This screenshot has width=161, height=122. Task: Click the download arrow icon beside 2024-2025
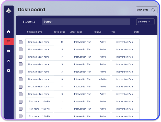pos(153,10)
